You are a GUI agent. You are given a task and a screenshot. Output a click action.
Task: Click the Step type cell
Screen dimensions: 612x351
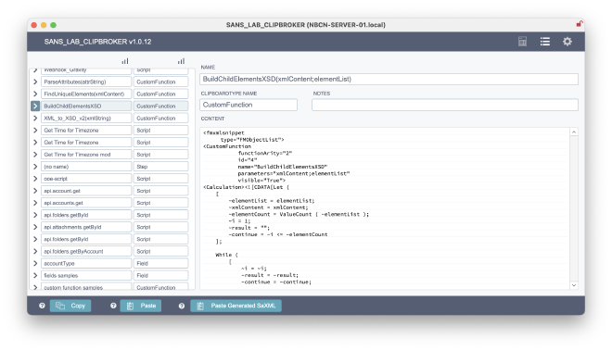point(160,167)
